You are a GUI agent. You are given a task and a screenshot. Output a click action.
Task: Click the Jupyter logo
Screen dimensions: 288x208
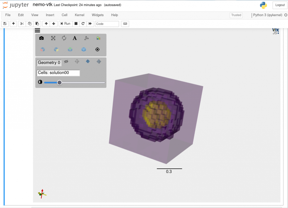(16, 5)
